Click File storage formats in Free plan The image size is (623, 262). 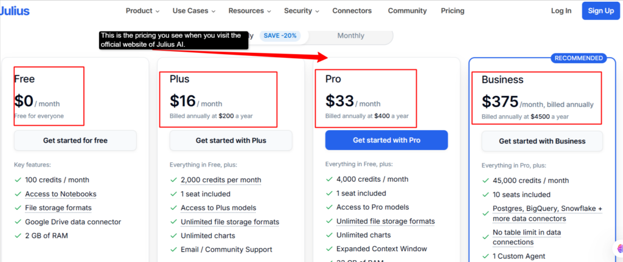(x=58, y=208)
